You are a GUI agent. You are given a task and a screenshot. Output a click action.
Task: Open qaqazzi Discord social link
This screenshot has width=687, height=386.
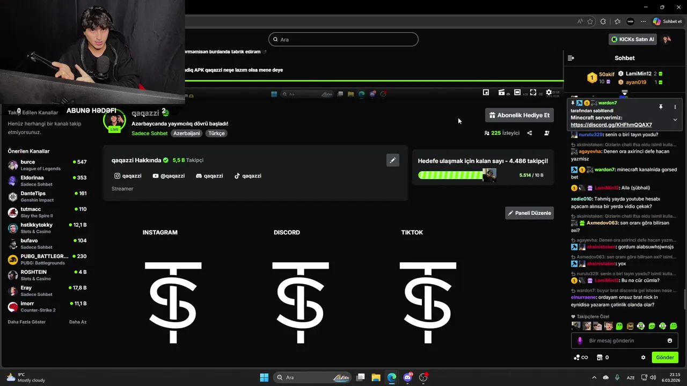coord(209,176)
